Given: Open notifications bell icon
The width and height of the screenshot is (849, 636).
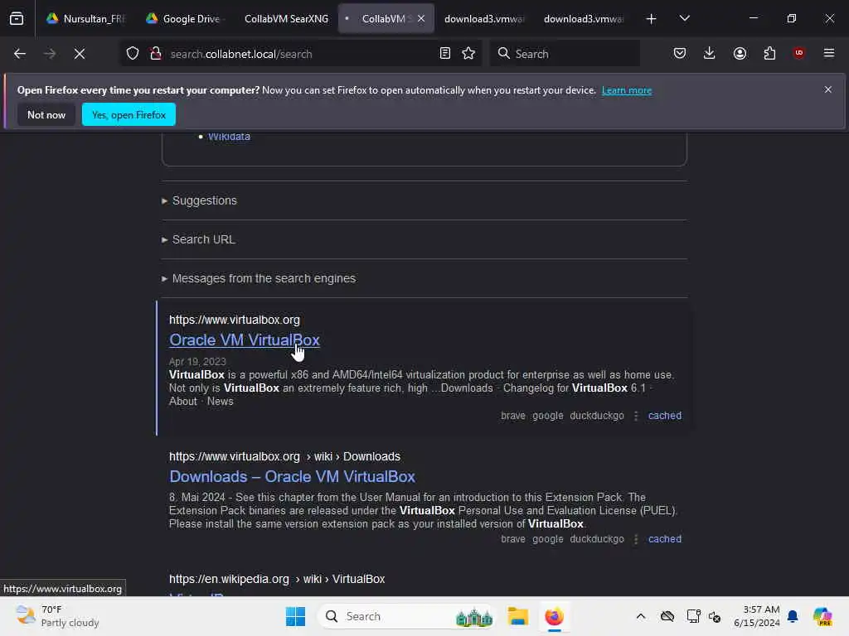Looking at the screenshot, I should (793, 616).
